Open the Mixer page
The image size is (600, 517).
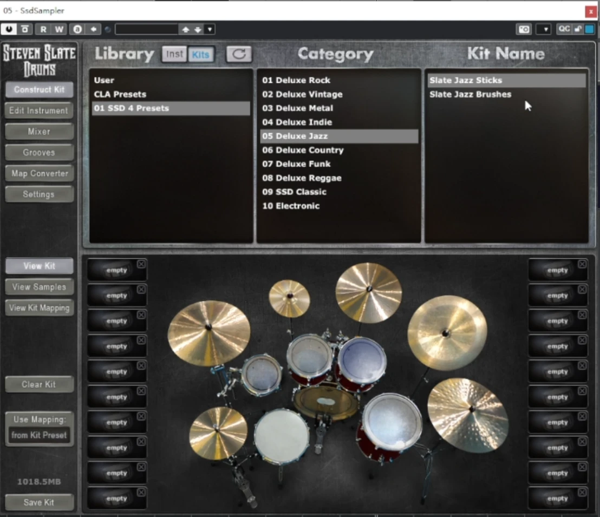pyautogui.click(x=39, y=132)
